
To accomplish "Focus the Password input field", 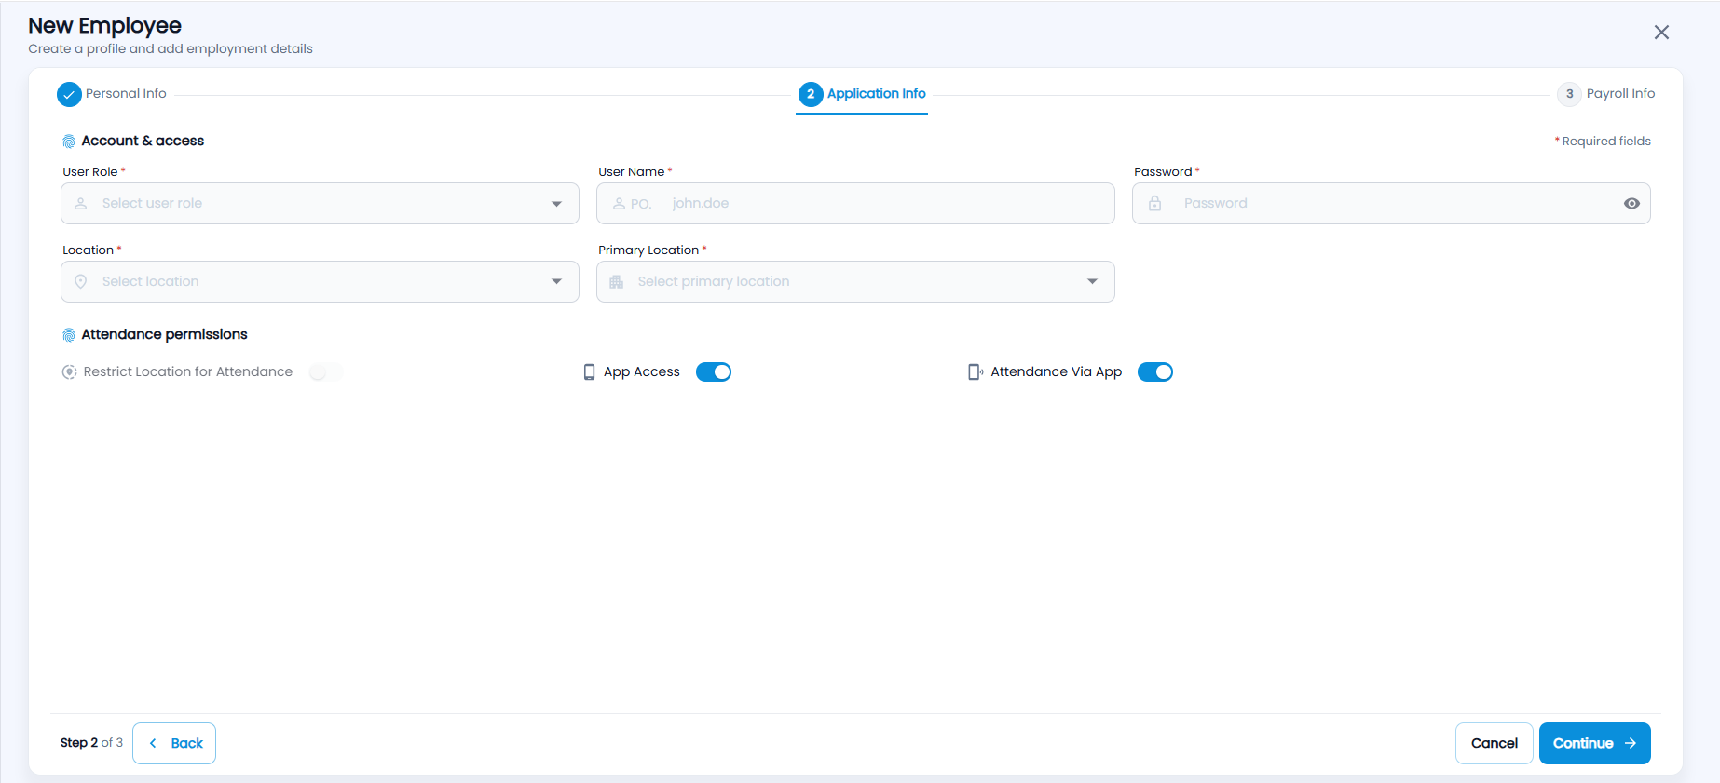I will 1391,203.
